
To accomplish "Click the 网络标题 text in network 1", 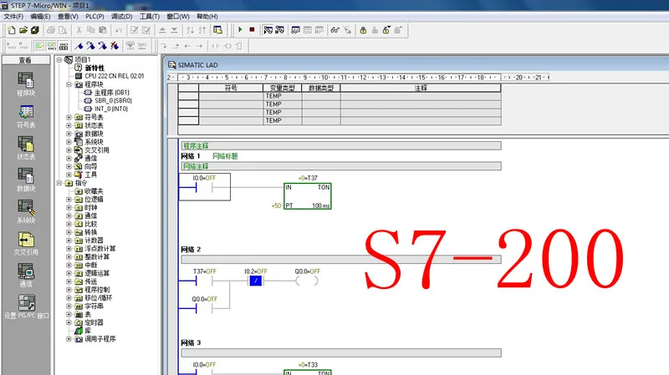I will [225, 156].
